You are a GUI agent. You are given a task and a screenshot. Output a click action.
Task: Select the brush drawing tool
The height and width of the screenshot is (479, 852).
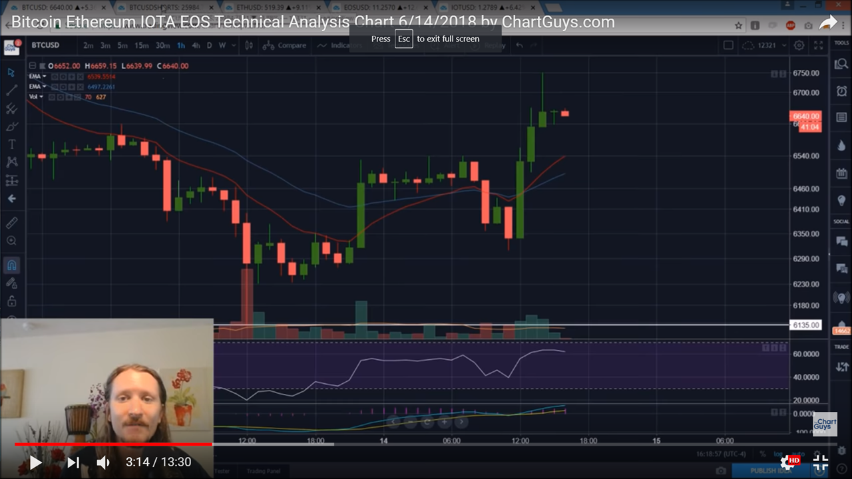coord(11,126)
